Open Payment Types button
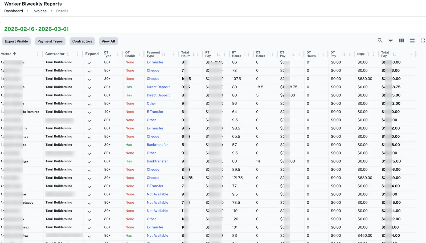The image size is (426, 243). pyautogui.click(x=50, y=41)
